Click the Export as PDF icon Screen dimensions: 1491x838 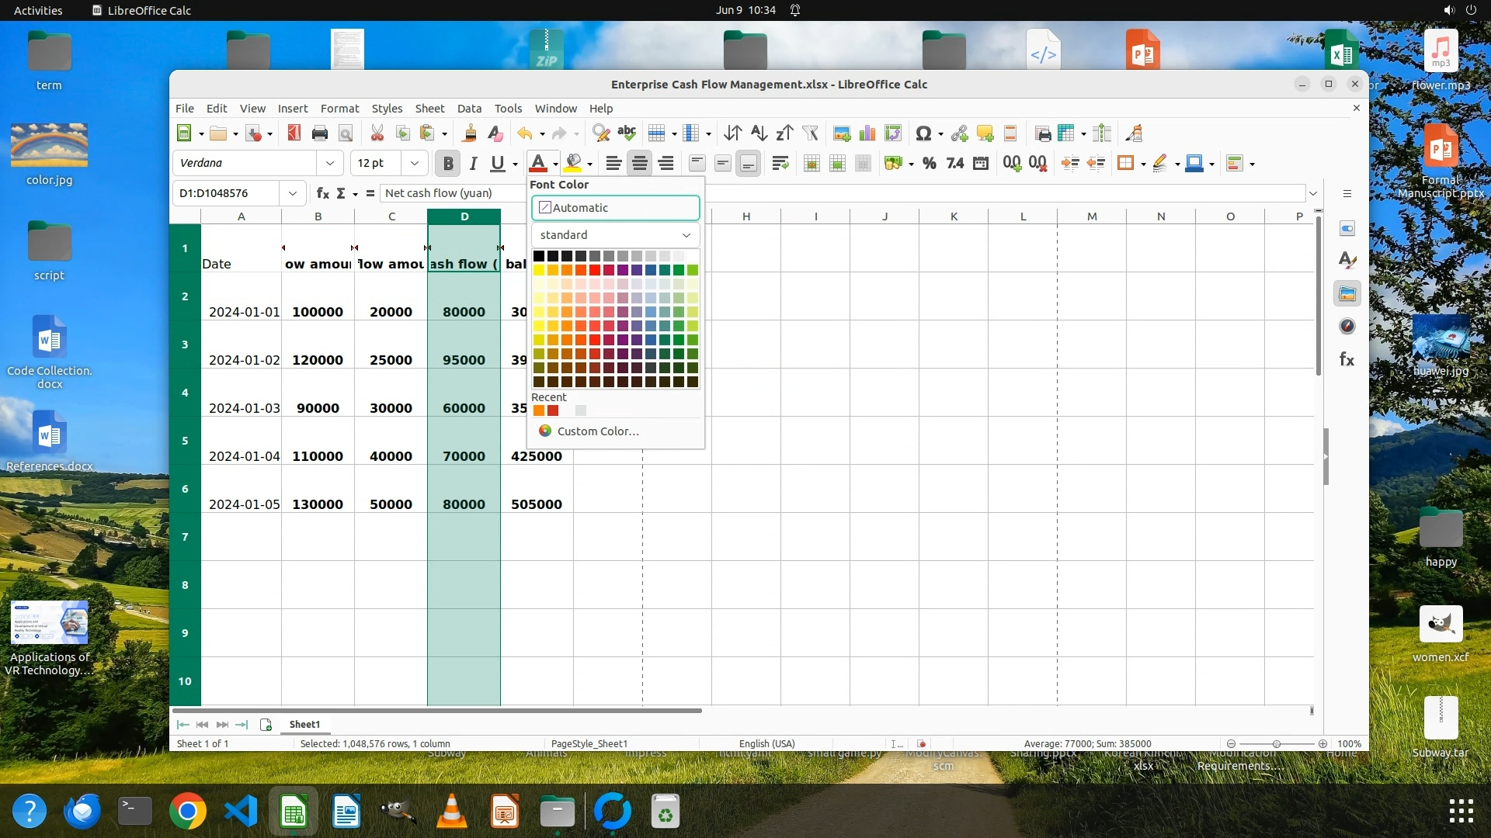294,133
